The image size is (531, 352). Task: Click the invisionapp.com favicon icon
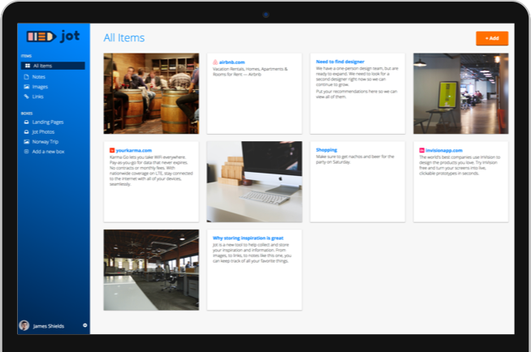point(421,150)
